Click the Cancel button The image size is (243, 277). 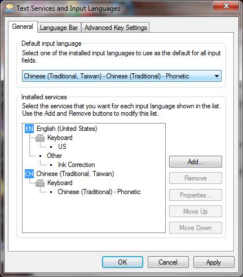click(x=168, y=262)
